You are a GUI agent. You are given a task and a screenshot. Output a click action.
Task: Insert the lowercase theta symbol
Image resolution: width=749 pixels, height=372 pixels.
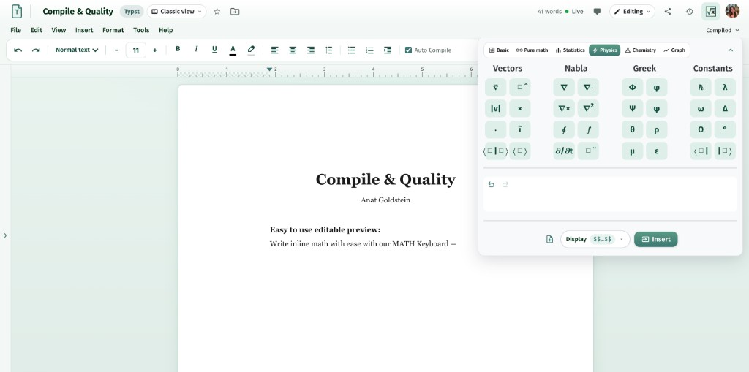[633, 129]
